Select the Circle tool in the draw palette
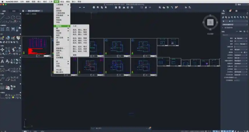 point(13,17)
